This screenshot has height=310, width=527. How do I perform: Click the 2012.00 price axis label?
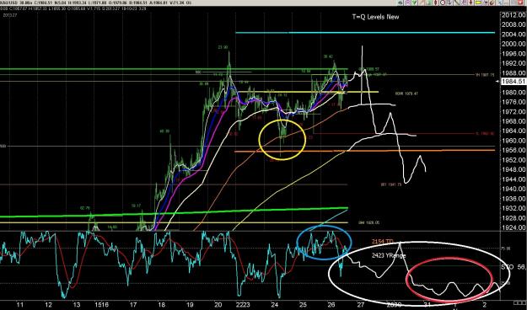tap(514, 15)
